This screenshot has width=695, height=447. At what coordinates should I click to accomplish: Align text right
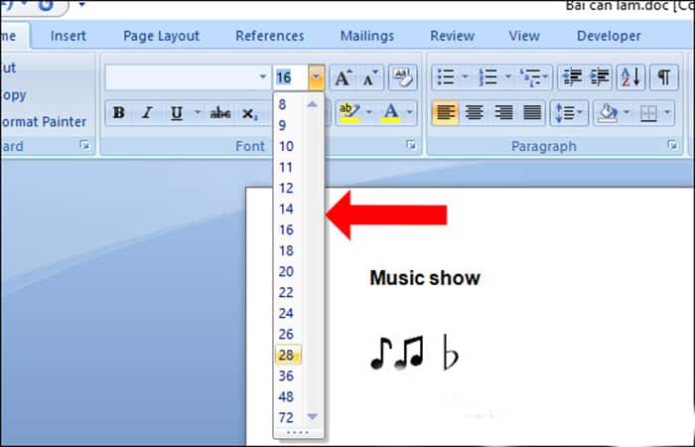pyautogui.click(x=503, y=113)
